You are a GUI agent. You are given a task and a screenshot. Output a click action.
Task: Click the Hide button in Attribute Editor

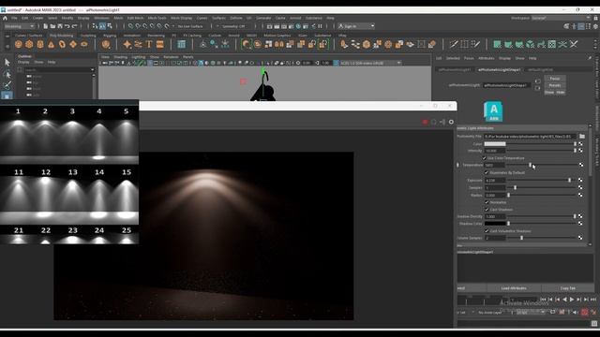pos(561,93)
